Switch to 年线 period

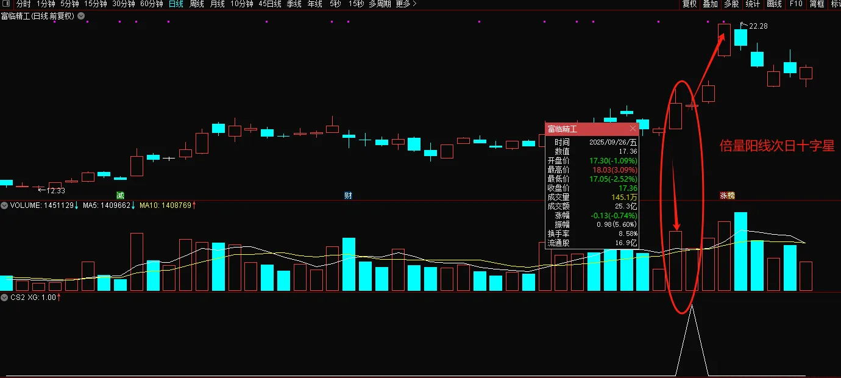315,4
